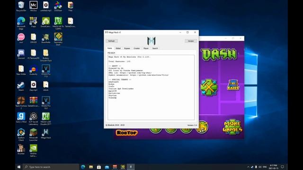This screenshot has width=303, height=170.
Task: Select the Fraps desktop shortcut
Action: coord(34,22)
